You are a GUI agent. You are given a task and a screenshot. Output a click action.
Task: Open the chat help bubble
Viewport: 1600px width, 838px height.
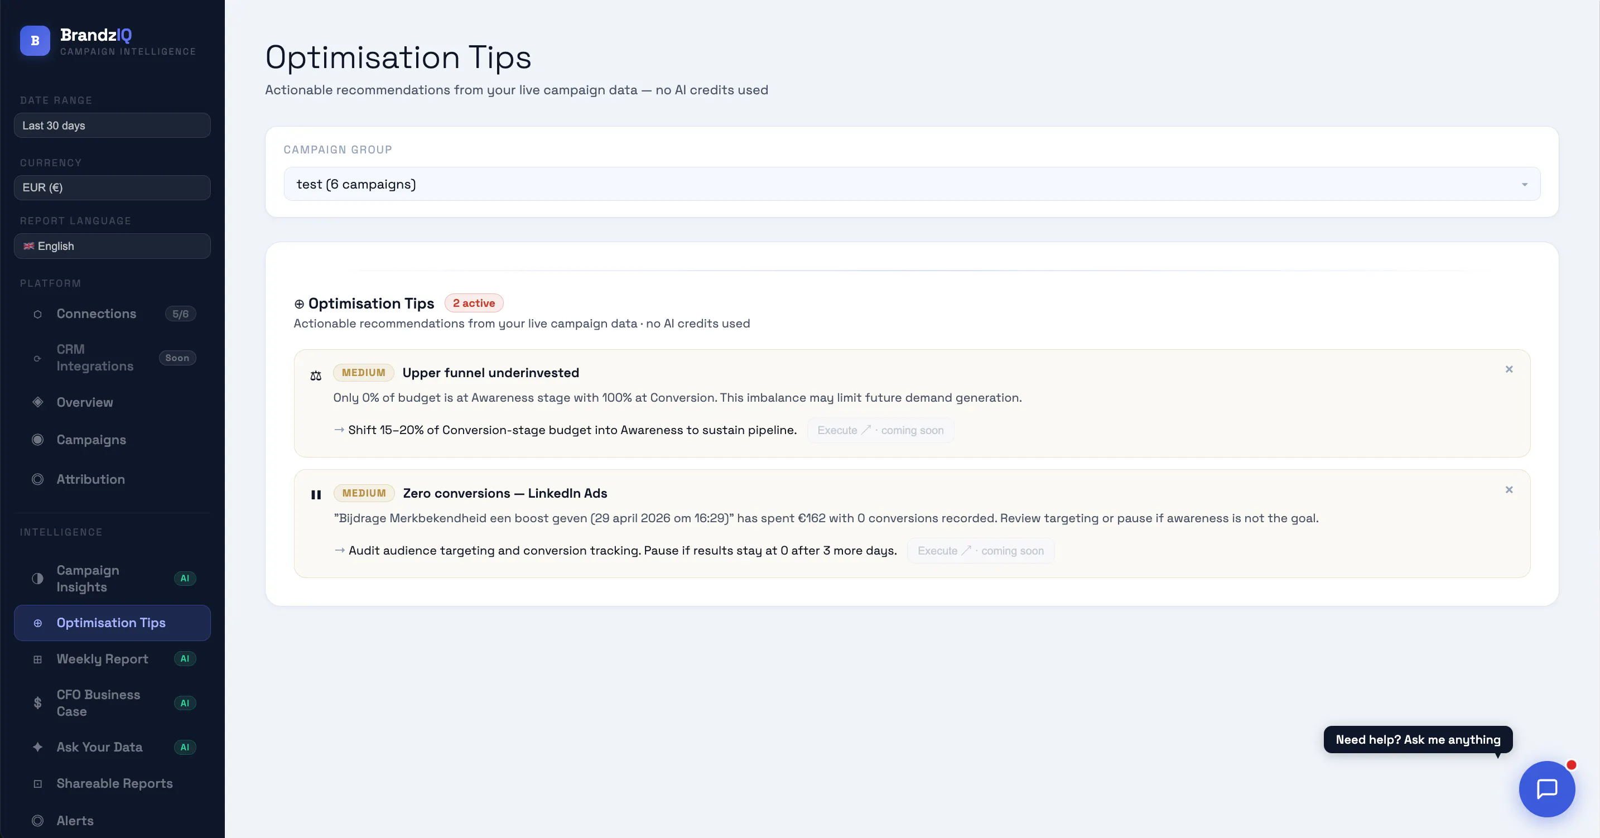[x=1546, y=789]
